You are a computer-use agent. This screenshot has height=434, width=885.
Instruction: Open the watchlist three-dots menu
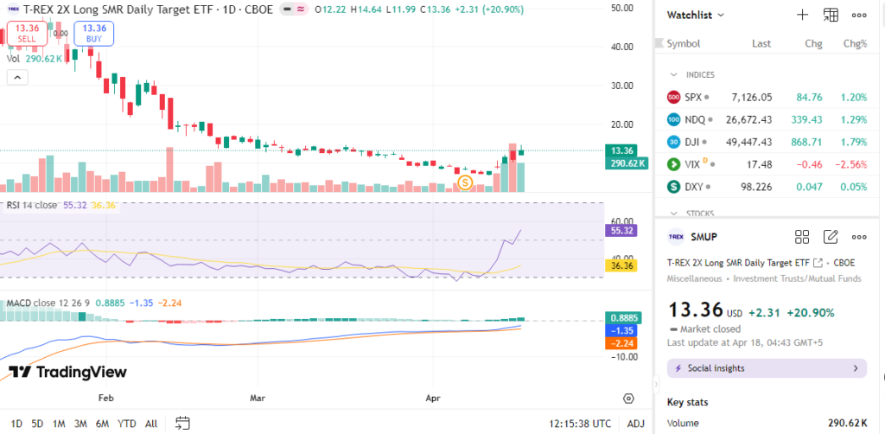[859, 15]
